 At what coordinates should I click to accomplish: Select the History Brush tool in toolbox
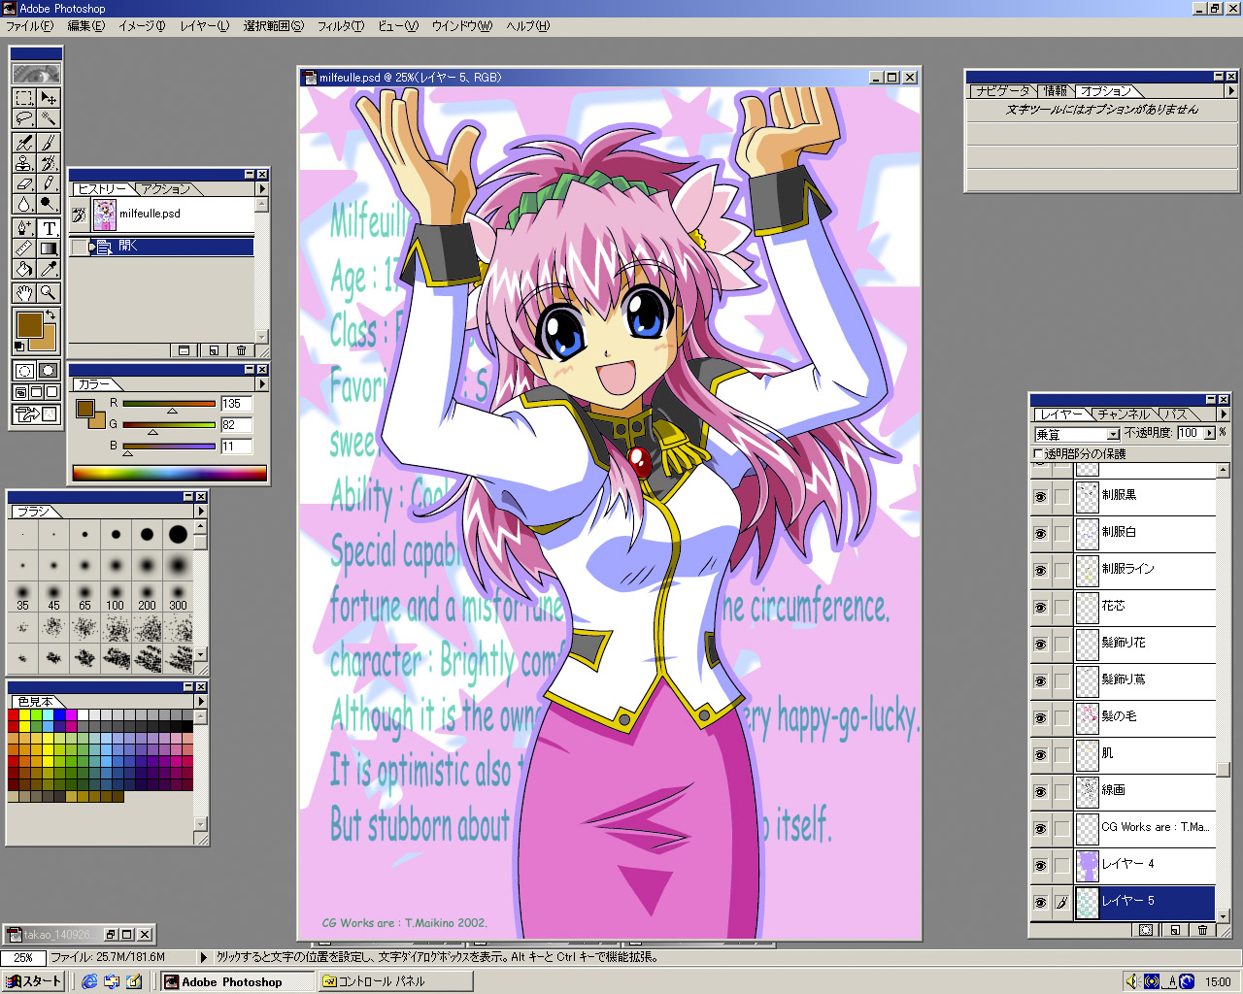pyautogui.click(x=49, y=163)
